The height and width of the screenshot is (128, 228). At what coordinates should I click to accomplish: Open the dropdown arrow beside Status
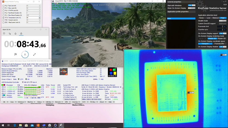tap(43, 102)
